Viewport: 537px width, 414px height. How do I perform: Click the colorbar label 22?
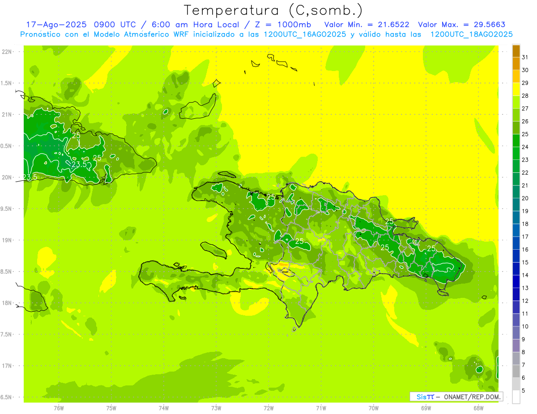525,172
